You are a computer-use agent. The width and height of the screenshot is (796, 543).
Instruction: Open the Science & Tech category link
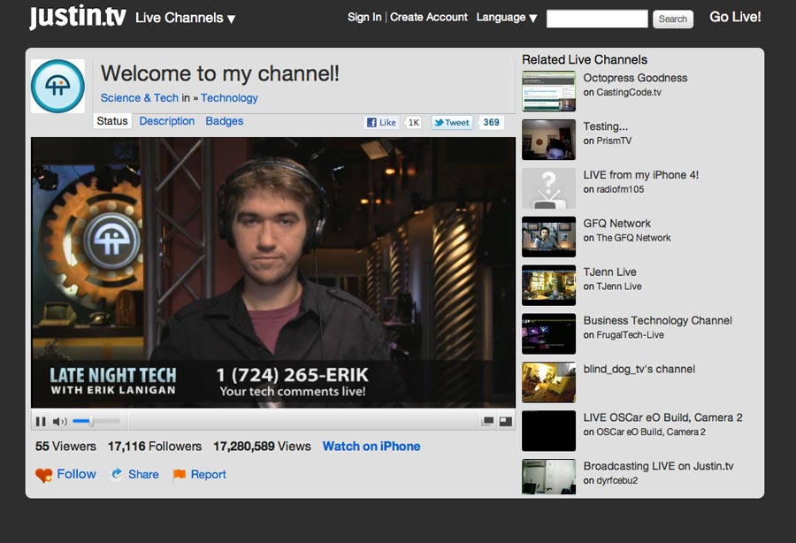coord(140,98)
